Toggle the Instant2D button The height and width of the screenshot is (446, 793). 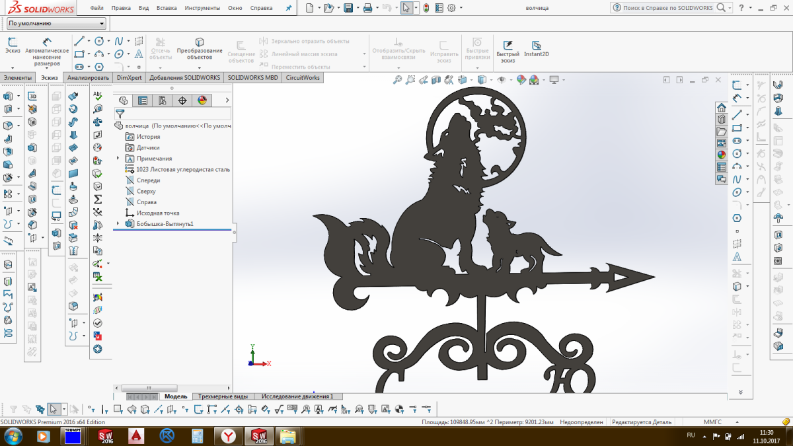click(x=536, y=46)
